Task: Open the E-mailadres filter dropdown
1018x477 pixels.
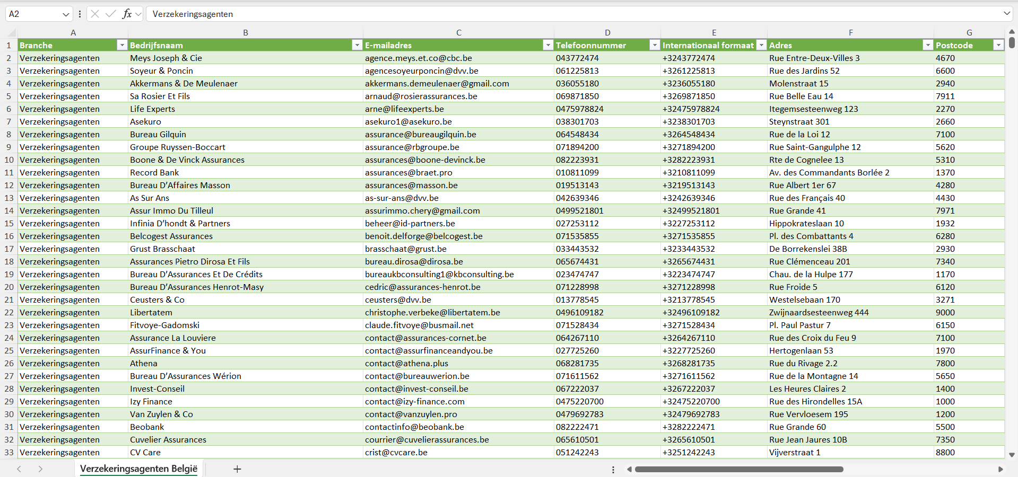Action: click(x=547, y=46)
